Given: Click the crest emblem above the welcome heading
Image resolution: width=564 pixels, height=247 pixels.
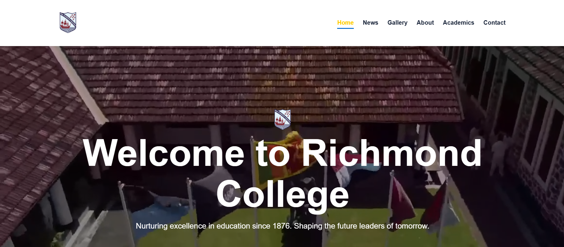Looking at the screenshot, I should click(x=282, y=119).
